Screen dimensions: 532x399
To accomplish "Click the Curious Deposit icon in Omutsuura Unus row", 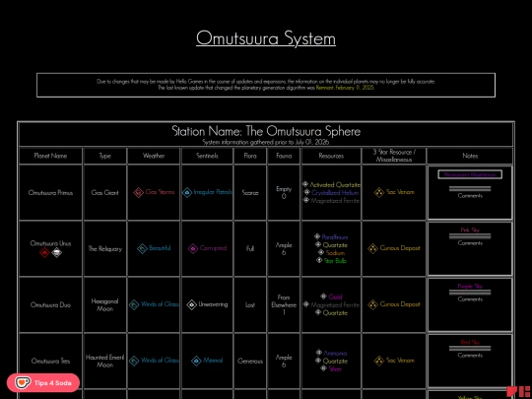I will 372,248.
